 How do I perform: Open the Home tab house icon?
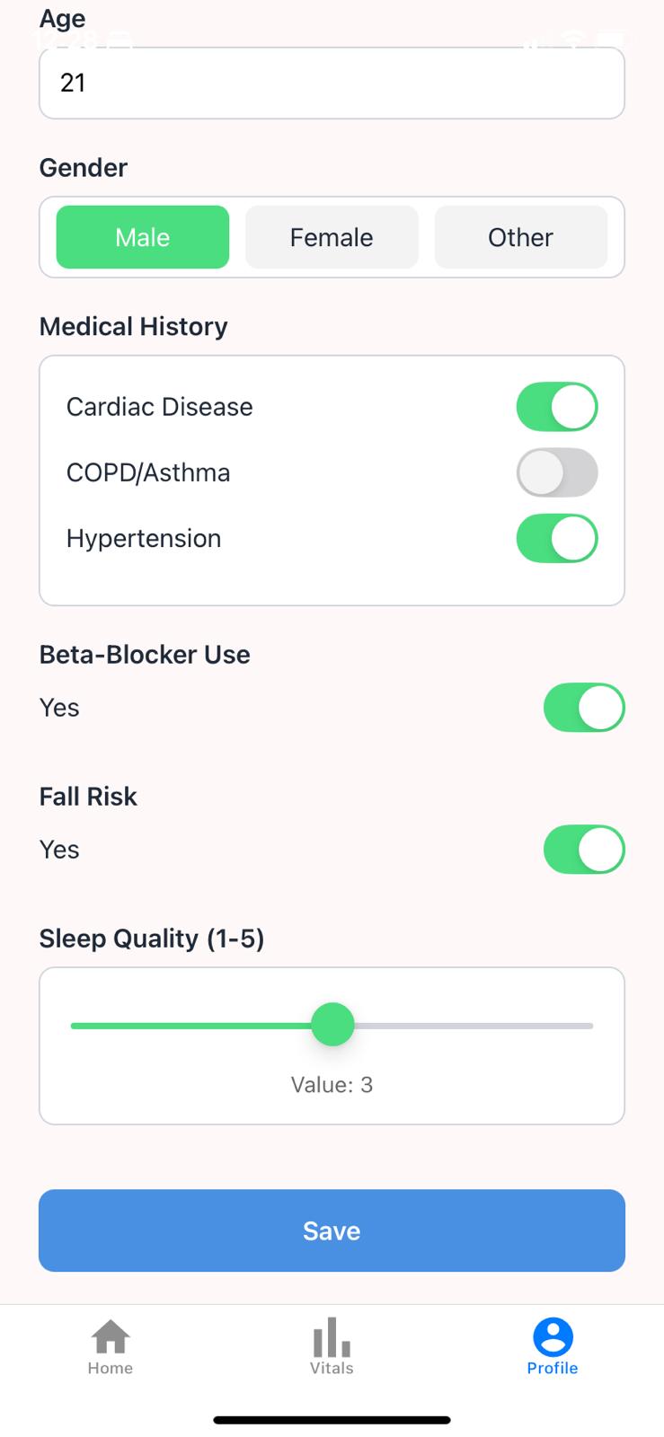tap(111, 1336)
